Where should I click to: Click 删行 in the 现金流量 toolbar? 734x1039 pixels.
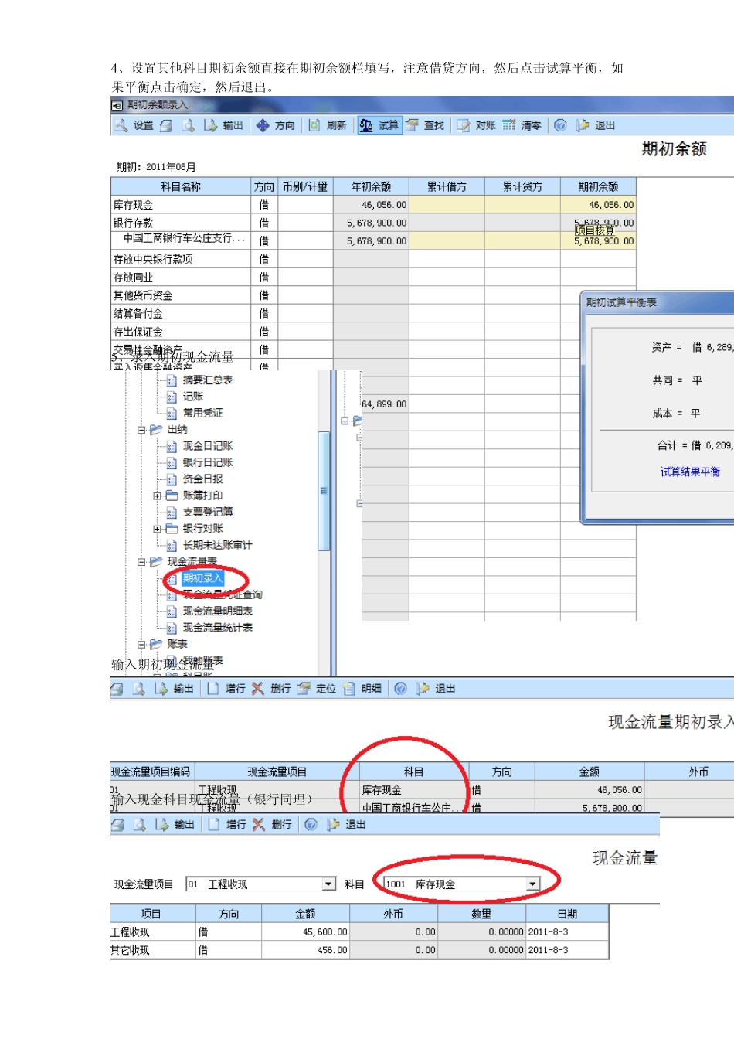tap(272, 825)
